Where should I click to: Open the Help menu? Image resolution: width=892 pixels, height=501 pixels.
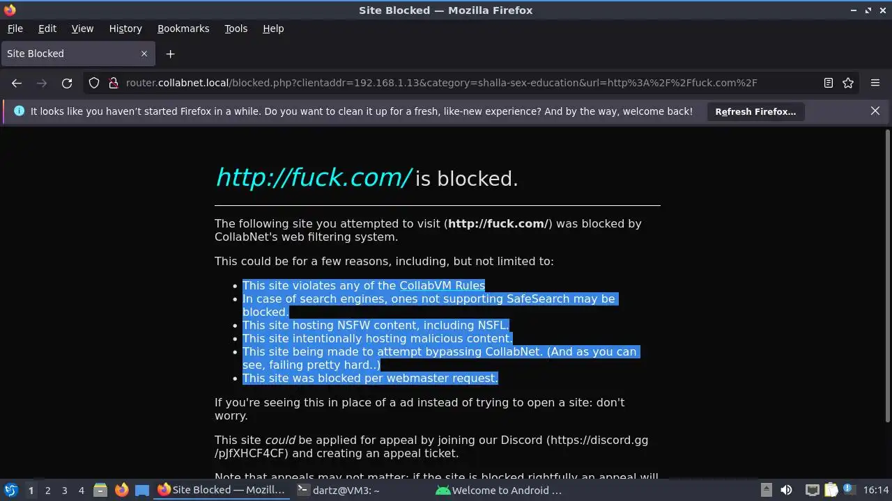pos(273,29)
